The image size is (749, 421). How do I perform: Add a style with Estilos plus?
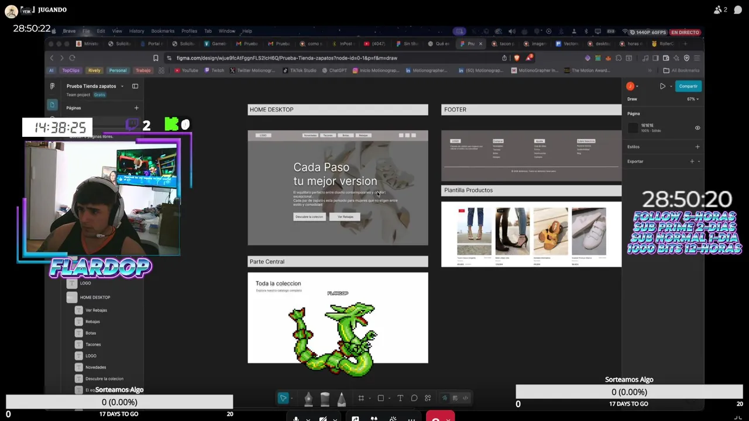tap(697, 147)
